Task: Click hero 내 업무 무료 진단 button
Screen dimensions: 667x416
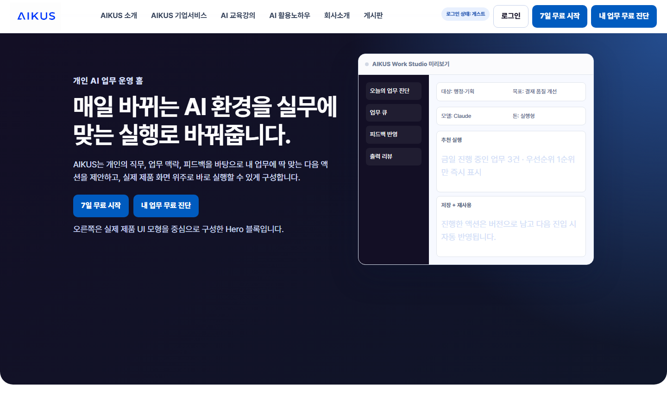Action: click(166, 206)
